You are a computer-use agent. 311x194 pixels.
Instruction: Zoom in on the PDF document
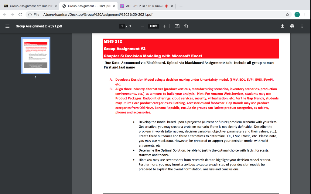164,26
